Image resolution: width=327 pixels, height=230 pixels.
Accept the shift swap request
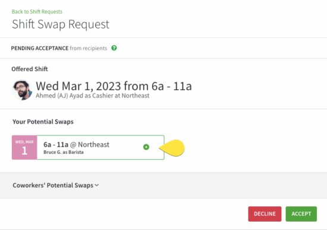301,214
